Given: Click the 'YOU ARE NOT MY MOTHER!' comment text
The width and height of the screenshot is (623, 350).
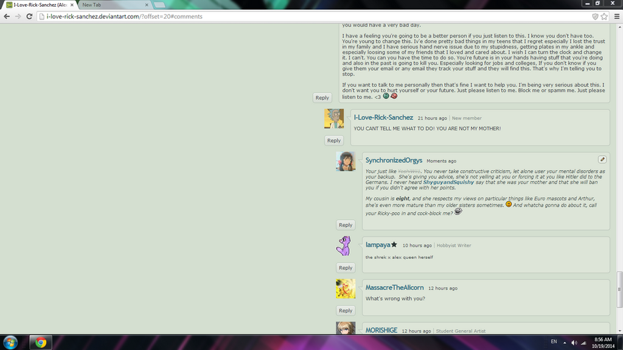Looking at the screenshot, I should click(468, 129).
